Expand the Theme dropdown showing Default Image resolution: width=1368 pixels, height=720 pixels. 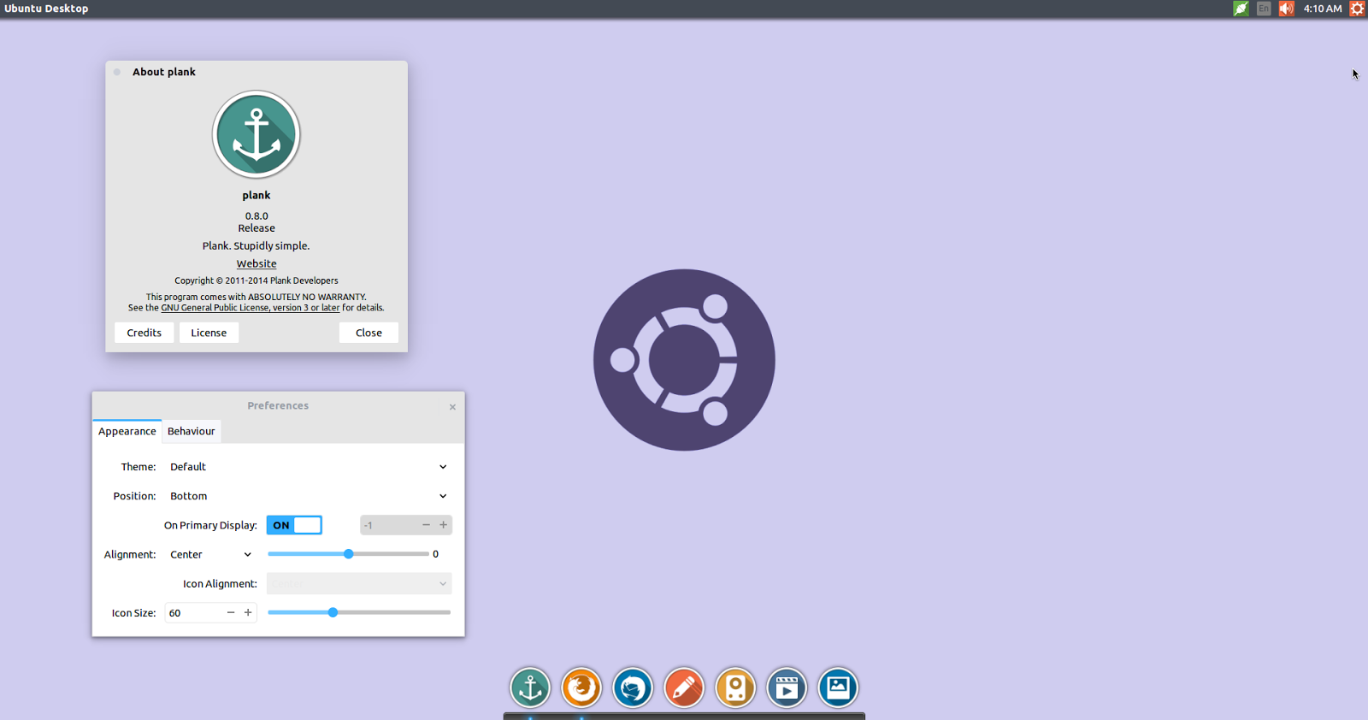tap(308, 467)
